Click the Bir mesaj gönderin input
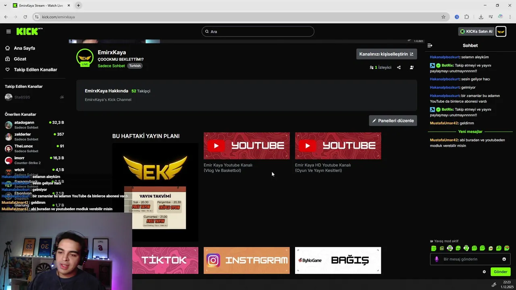Viewport: 516px width, 290px height. tap(470, 259)
